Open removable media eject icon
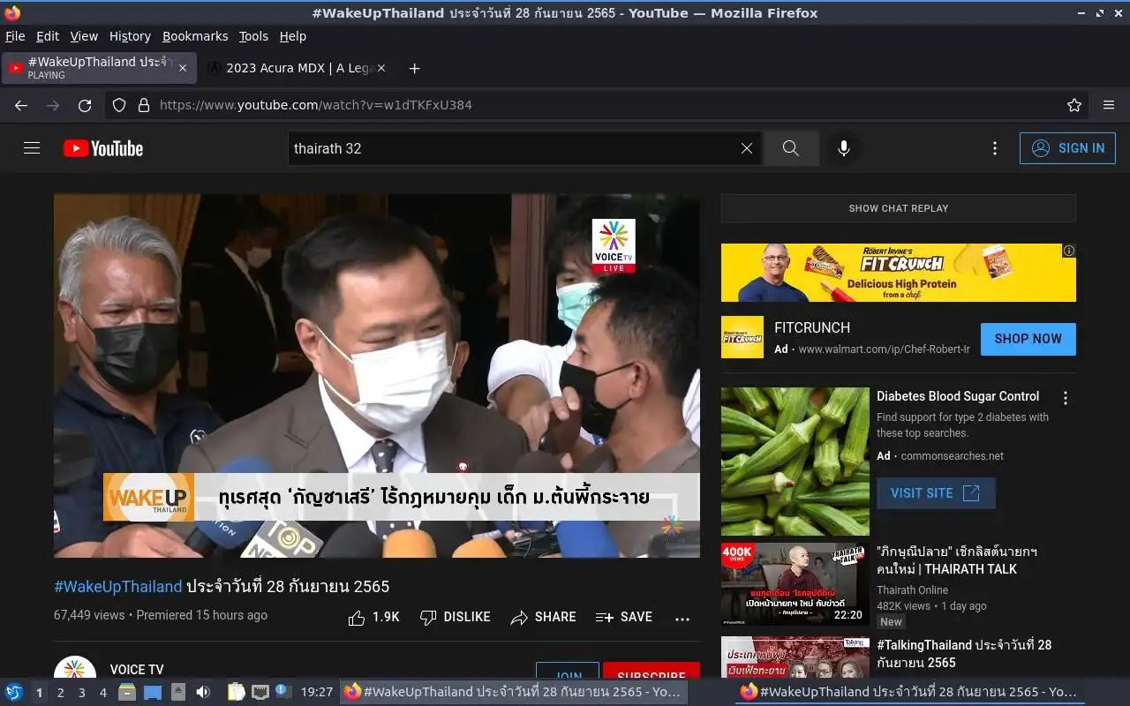 click(x=178, y=692)
